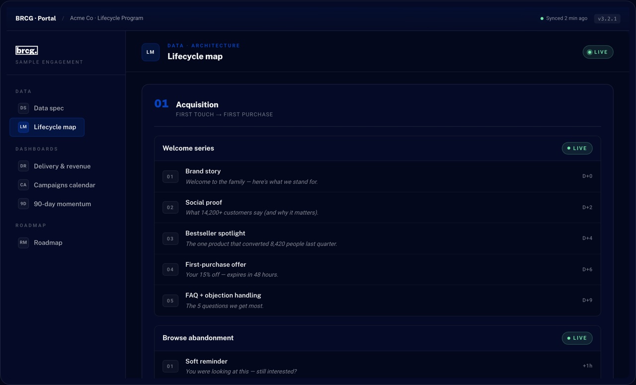636x385 pixels.
Task: Select the First-purchase offer email title
Action: (x=216, y=264)
